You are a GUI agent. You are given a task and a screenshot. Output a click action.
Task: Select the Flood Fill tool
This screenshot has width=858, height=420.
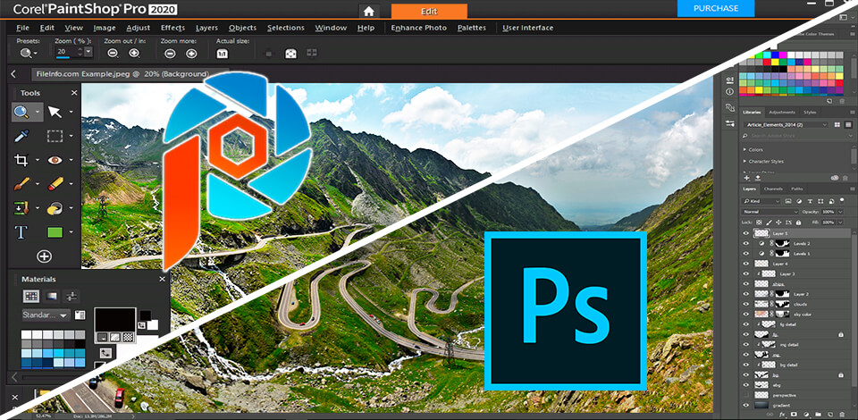[55, 208]
